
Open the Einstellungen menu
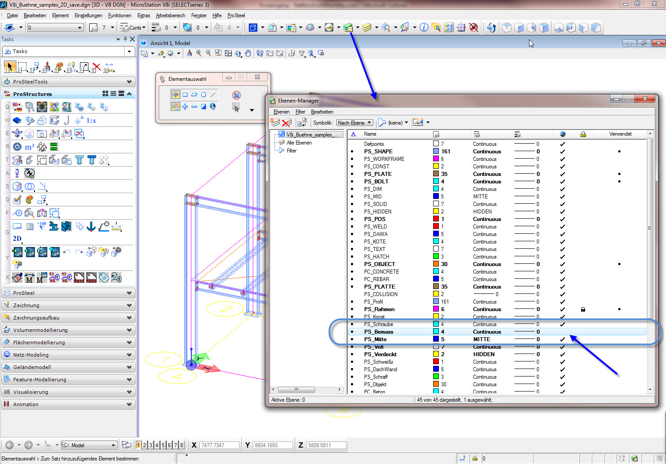click(88, 15)
